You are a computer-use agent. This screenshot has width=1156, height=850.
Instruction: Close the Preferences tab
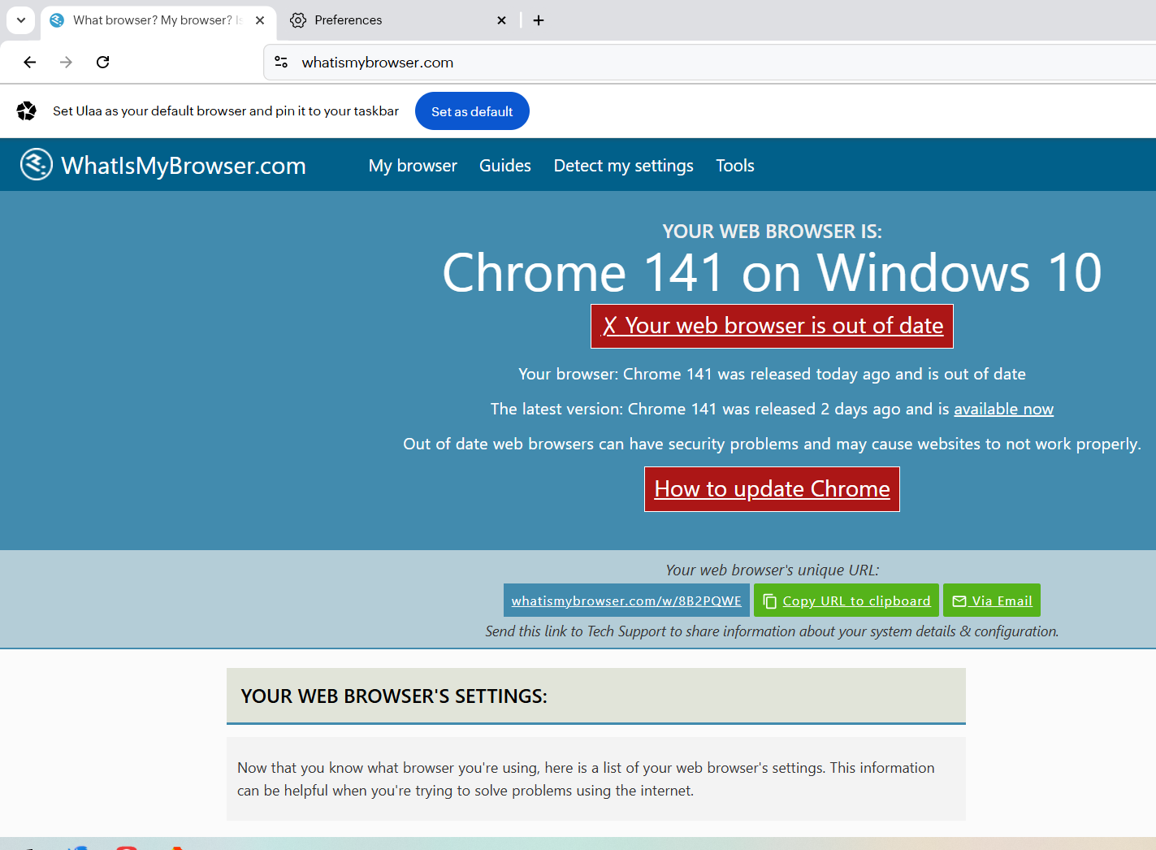502,20
